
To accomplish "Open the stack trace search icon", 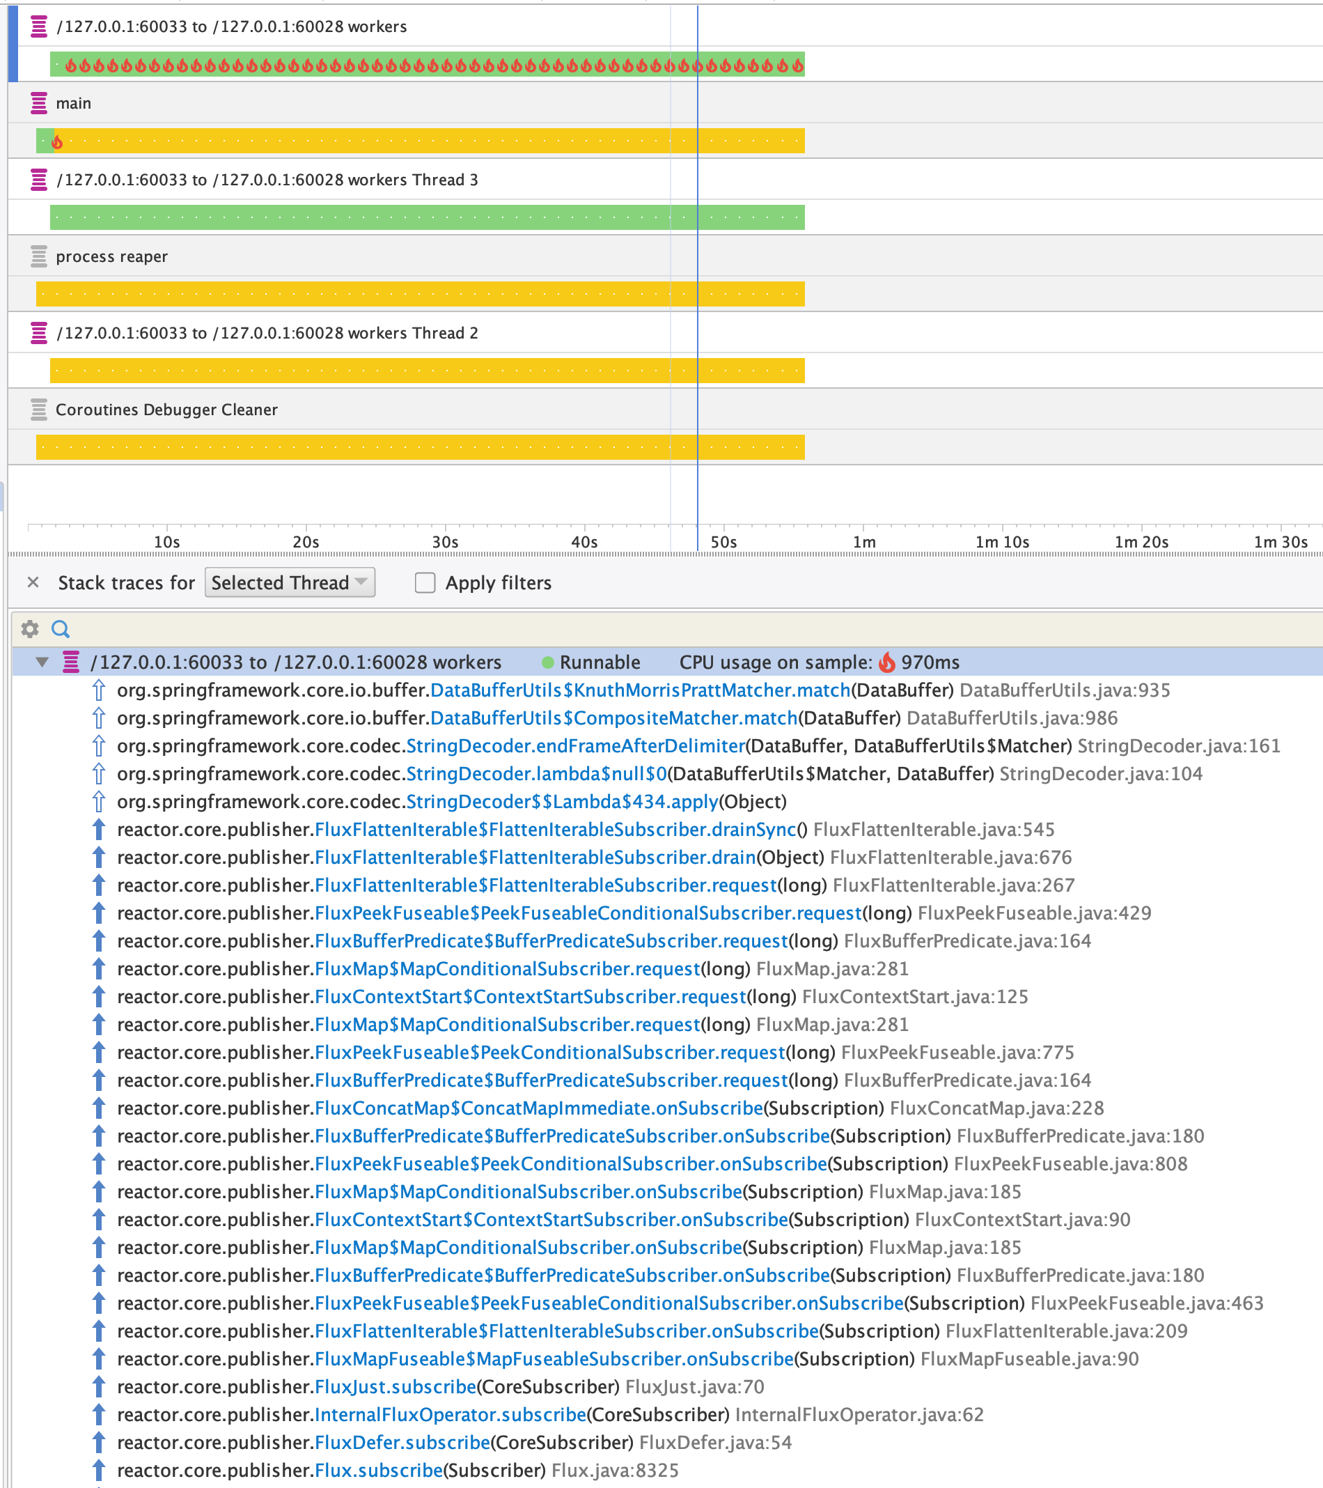I will point(61,628).
